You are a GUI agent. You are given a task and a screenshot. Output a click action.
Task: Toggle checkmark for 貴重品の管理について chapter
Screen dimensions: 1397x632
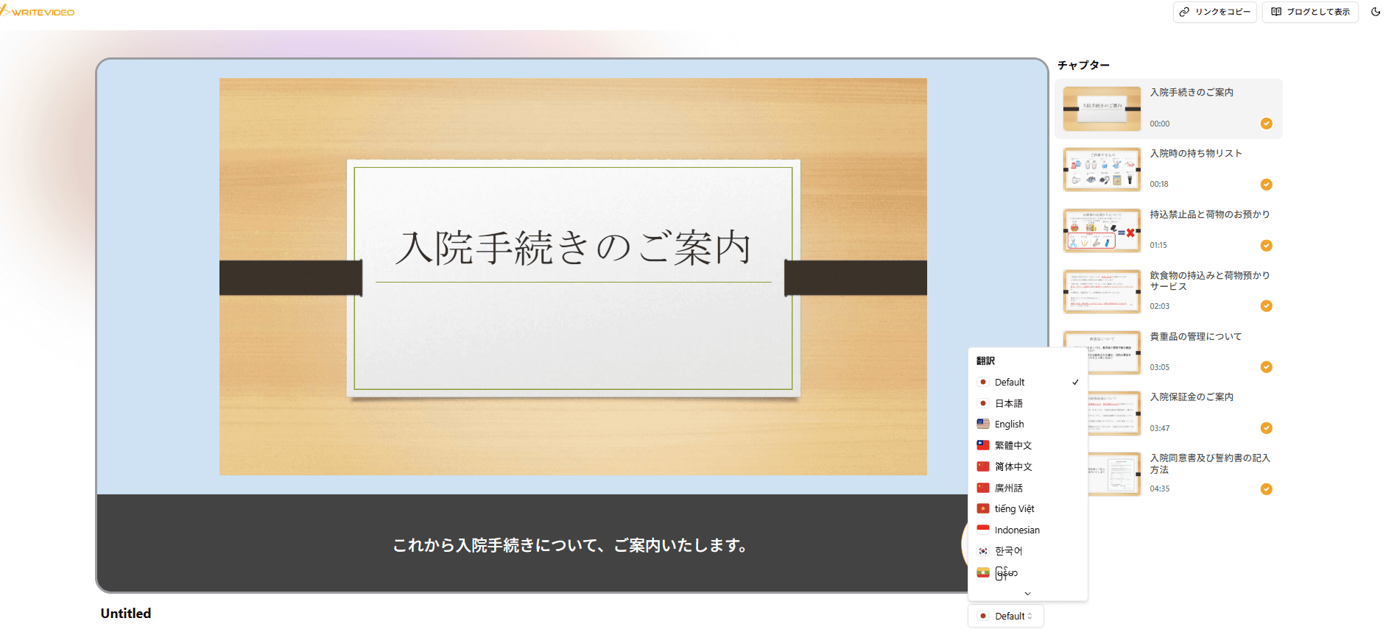point(1266,367)
